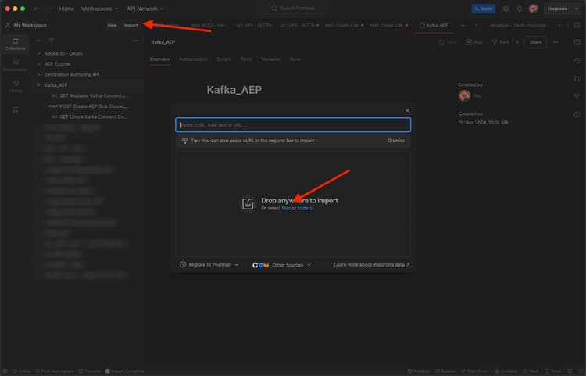Switch to Variables tab
Viewport: 586px width, 376px height.
[x=271, y=59]
